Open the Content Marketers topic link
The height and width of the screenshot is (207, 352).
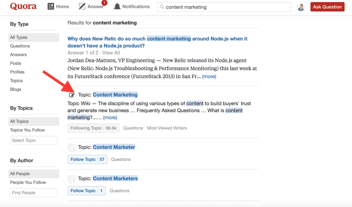pos(115,179)
